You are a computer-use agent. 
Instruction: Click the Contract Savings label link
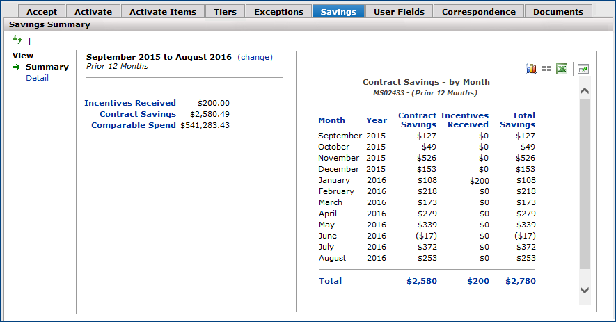click(138, 114)
